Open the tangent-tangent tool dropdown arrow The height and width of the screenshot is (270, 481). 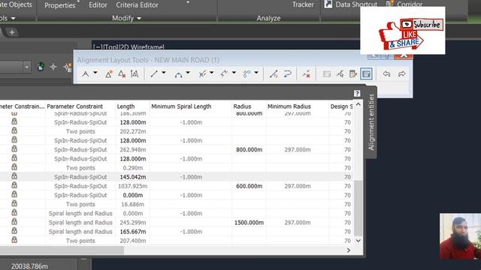click(95, 73)
